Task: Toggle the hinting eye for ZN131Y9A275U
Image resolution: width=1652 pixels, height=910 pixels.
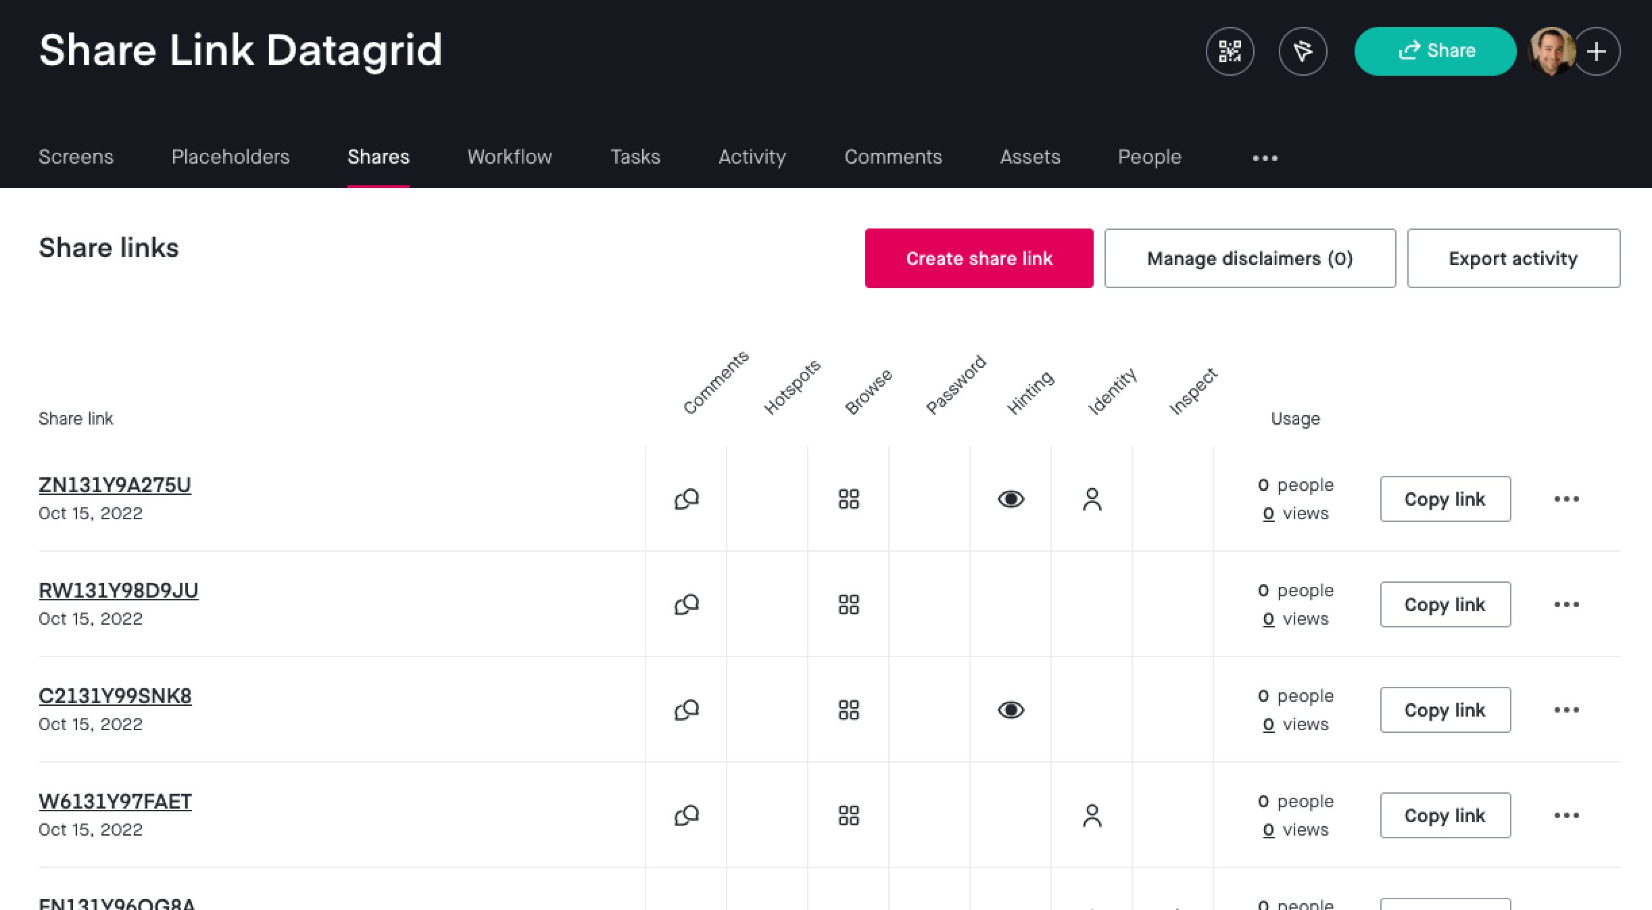Action: pyautogui.click(x=1011, y=499)
